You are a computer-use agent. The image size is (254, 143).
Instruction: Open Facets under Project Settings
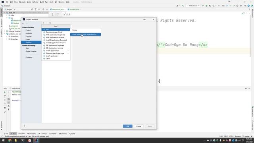28,39
